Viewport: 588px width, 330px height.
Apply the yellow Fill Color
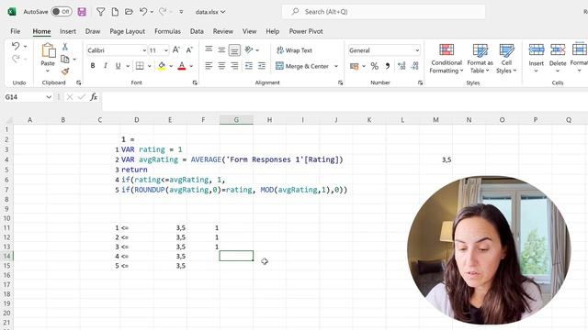162,66
